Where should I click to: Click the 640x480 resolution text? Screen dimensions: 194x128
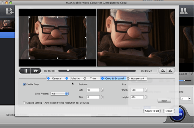click(84, 103)
